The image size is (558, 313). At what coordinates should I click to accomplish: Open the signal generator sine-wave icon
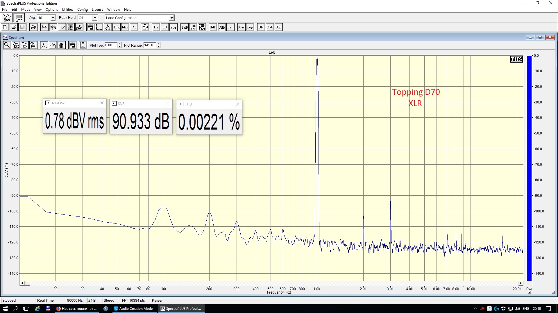point(145,27)
